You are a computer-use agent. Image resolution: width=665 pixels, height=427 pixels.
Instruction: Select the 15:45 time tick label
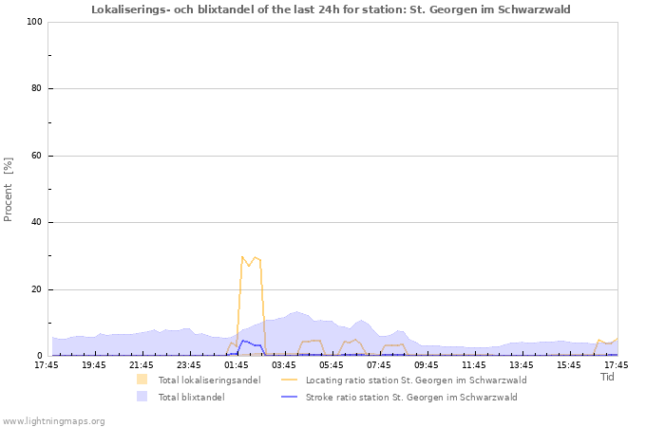click(x=569, y=364)
